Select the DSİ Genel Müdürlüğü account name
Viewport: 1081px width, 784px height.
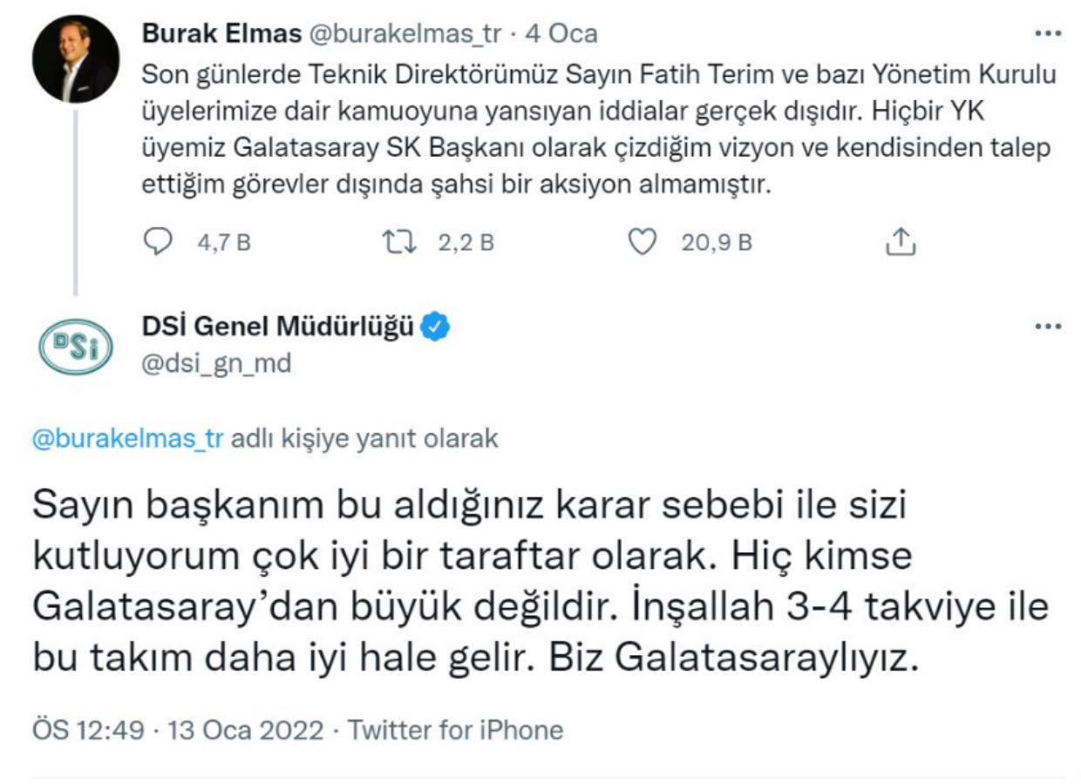(x=276, y=327)
